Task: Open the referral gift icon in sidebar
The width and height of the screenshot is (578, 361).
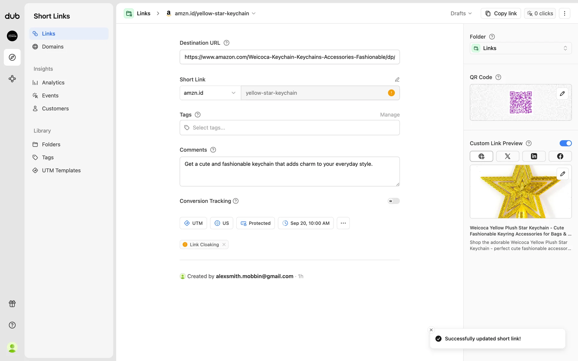Action: coord(12,304)
